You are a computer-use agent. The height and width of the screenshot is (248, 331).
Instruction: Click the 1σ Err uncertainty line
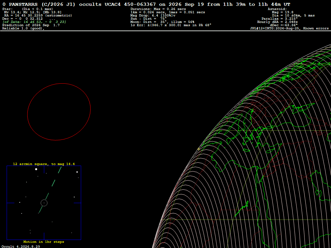click(x=171, y=25)
